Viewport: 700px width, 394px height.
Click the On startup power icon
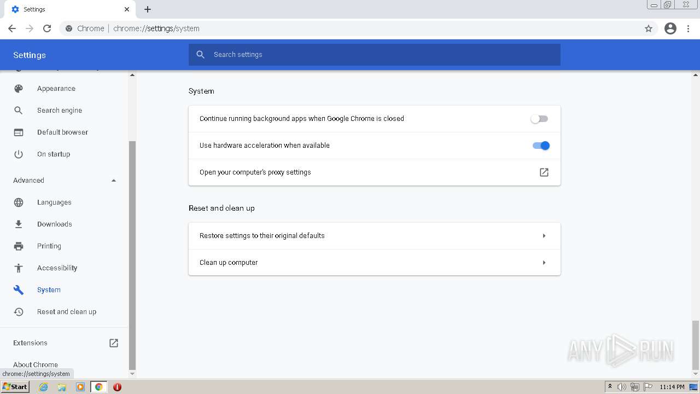(19, 154)
